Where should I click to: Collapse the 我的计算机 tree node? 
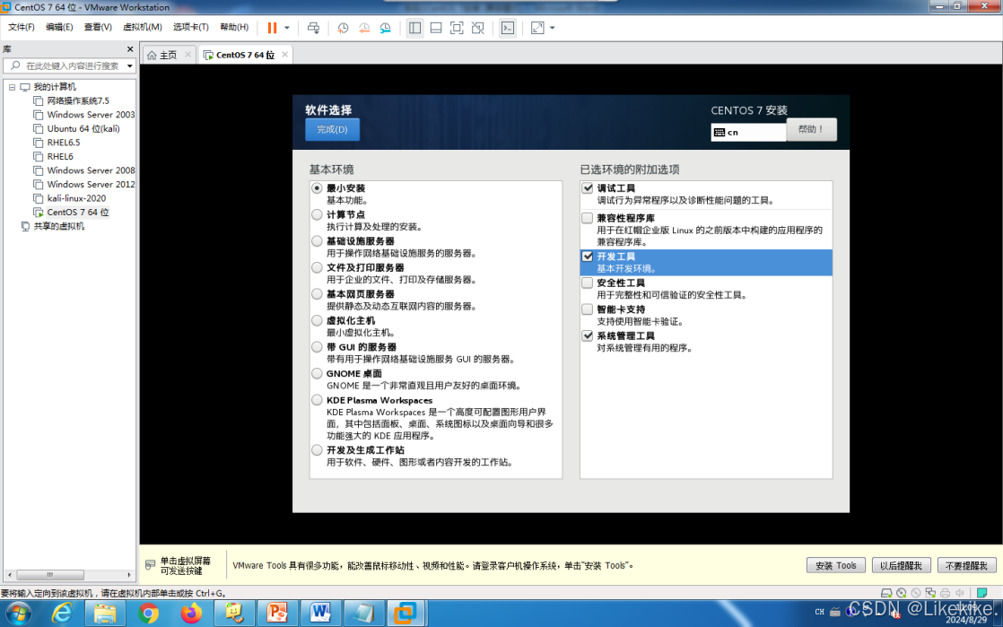(13, 87)
